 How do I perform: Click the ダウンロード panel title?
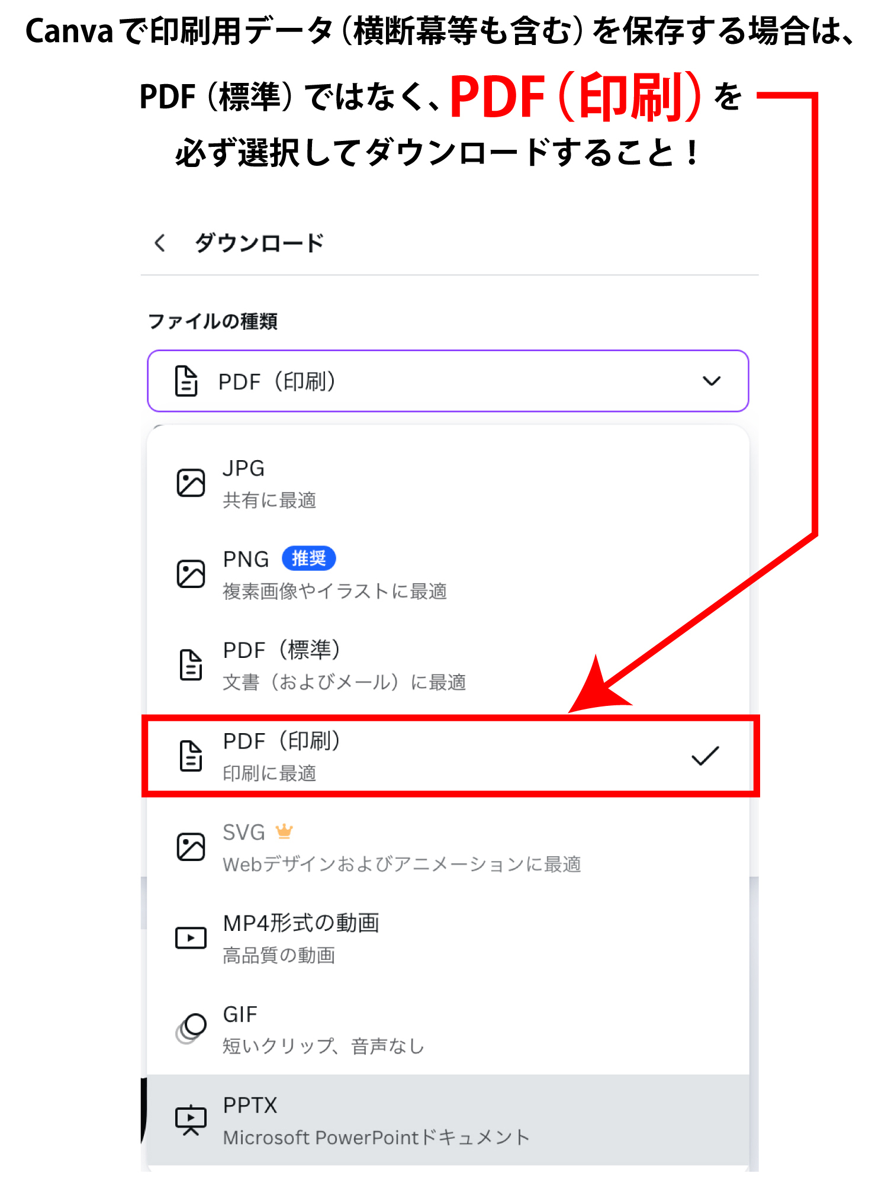click(x=259, y=243)
